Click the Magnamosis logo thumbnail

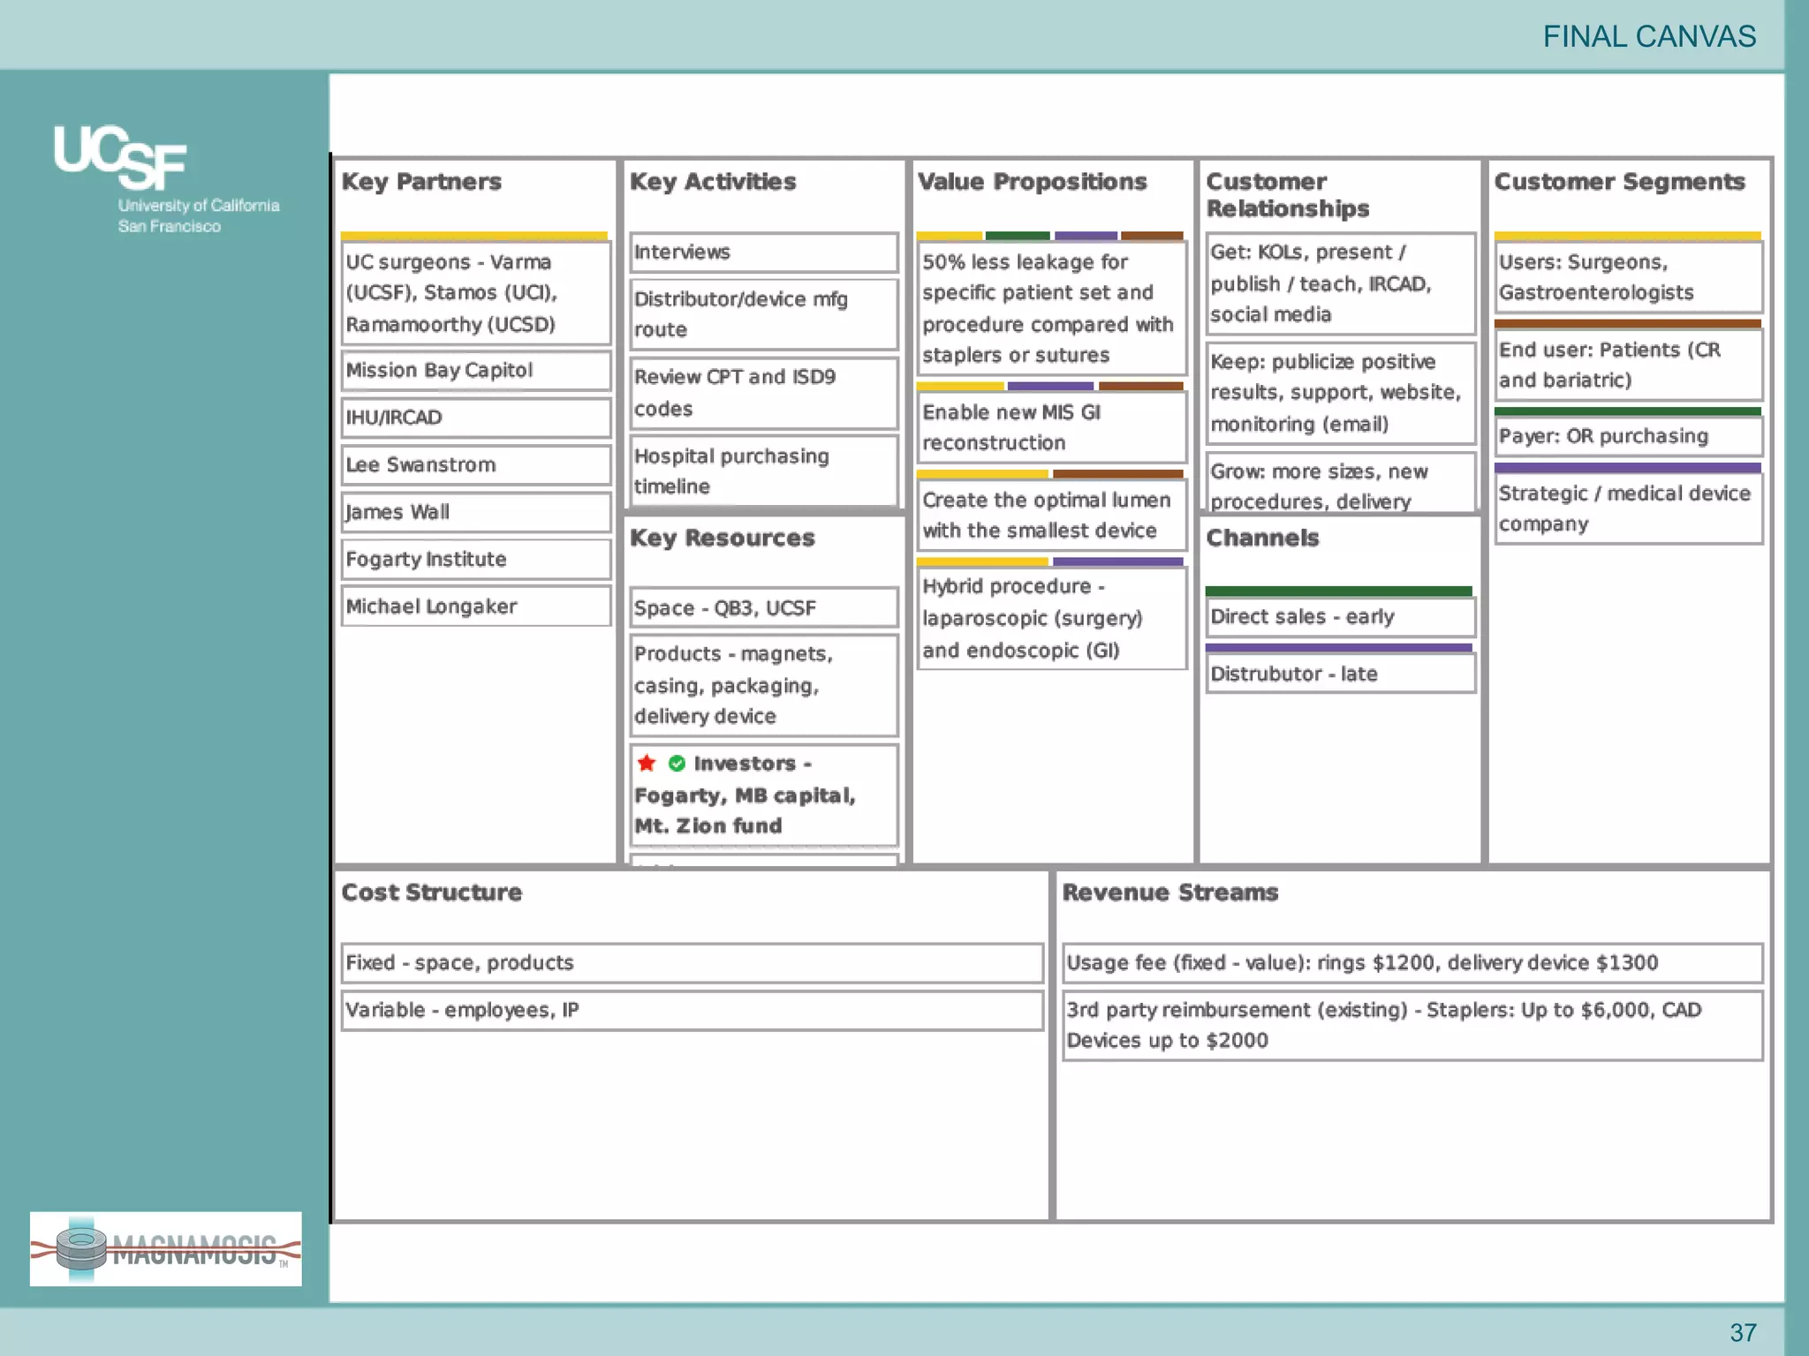point(166,1248)
